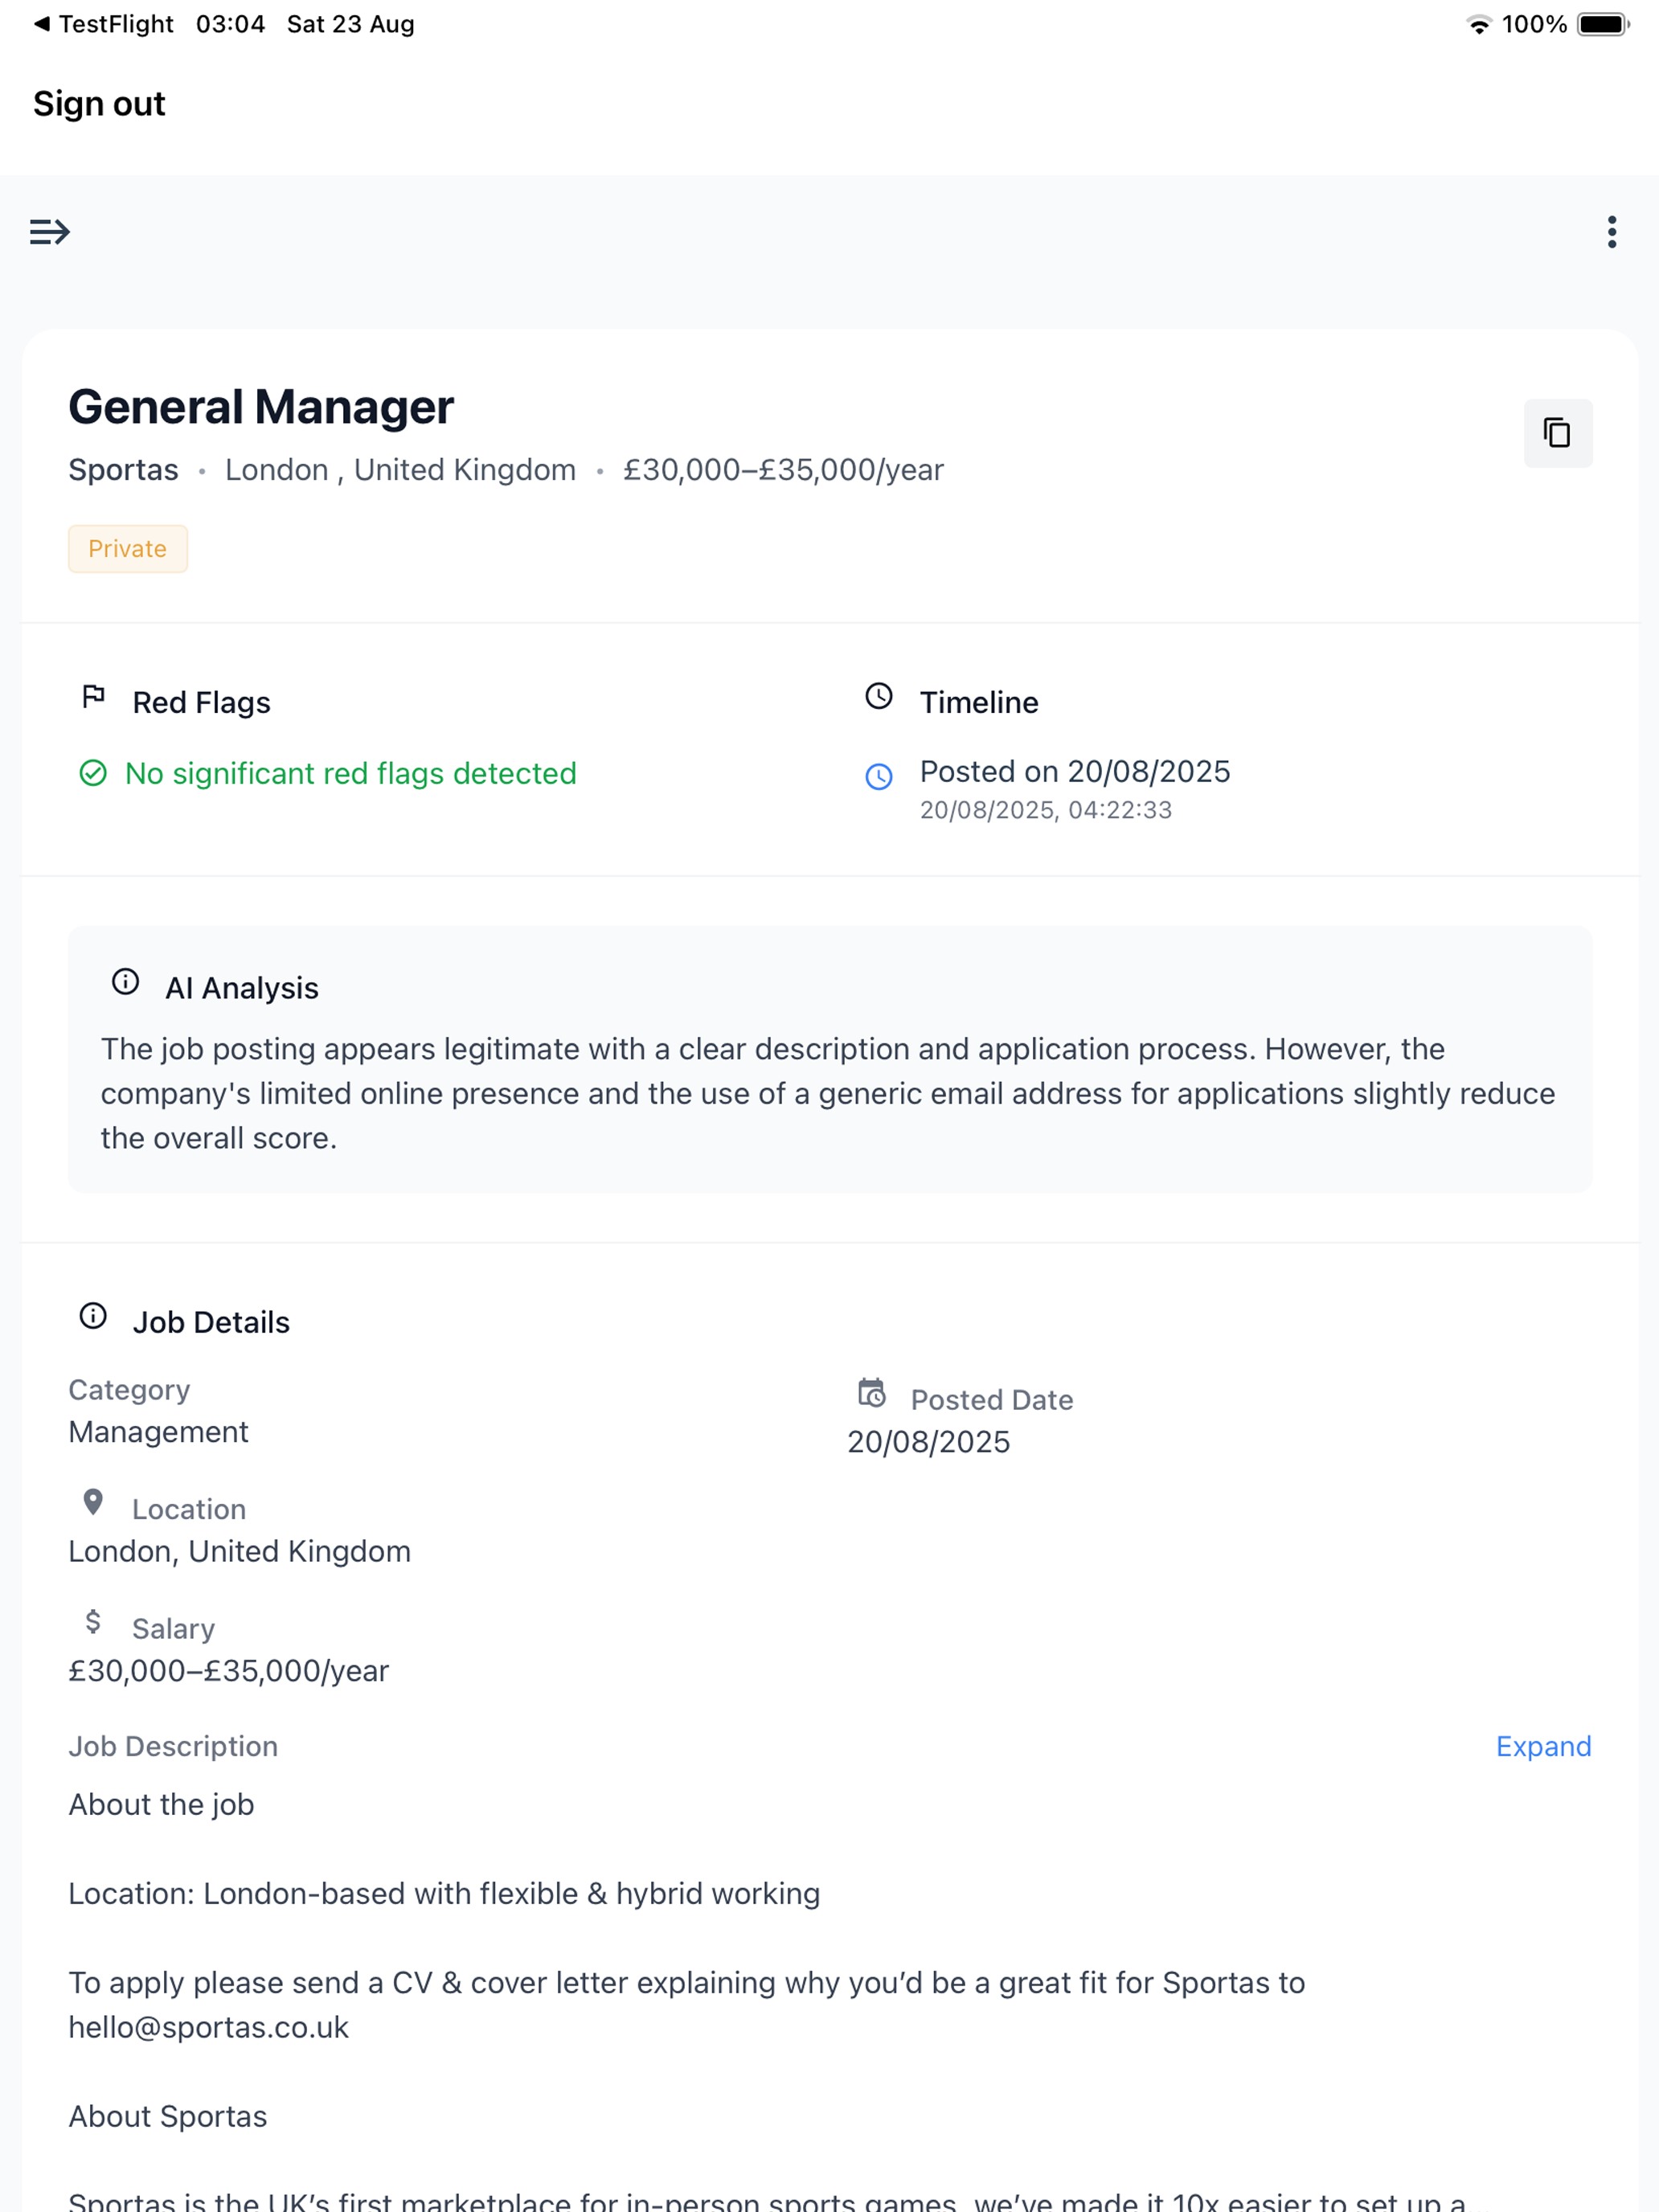1659x2212 pixels.
Task: Expand the Job Description
Action: point(1543,1746)
